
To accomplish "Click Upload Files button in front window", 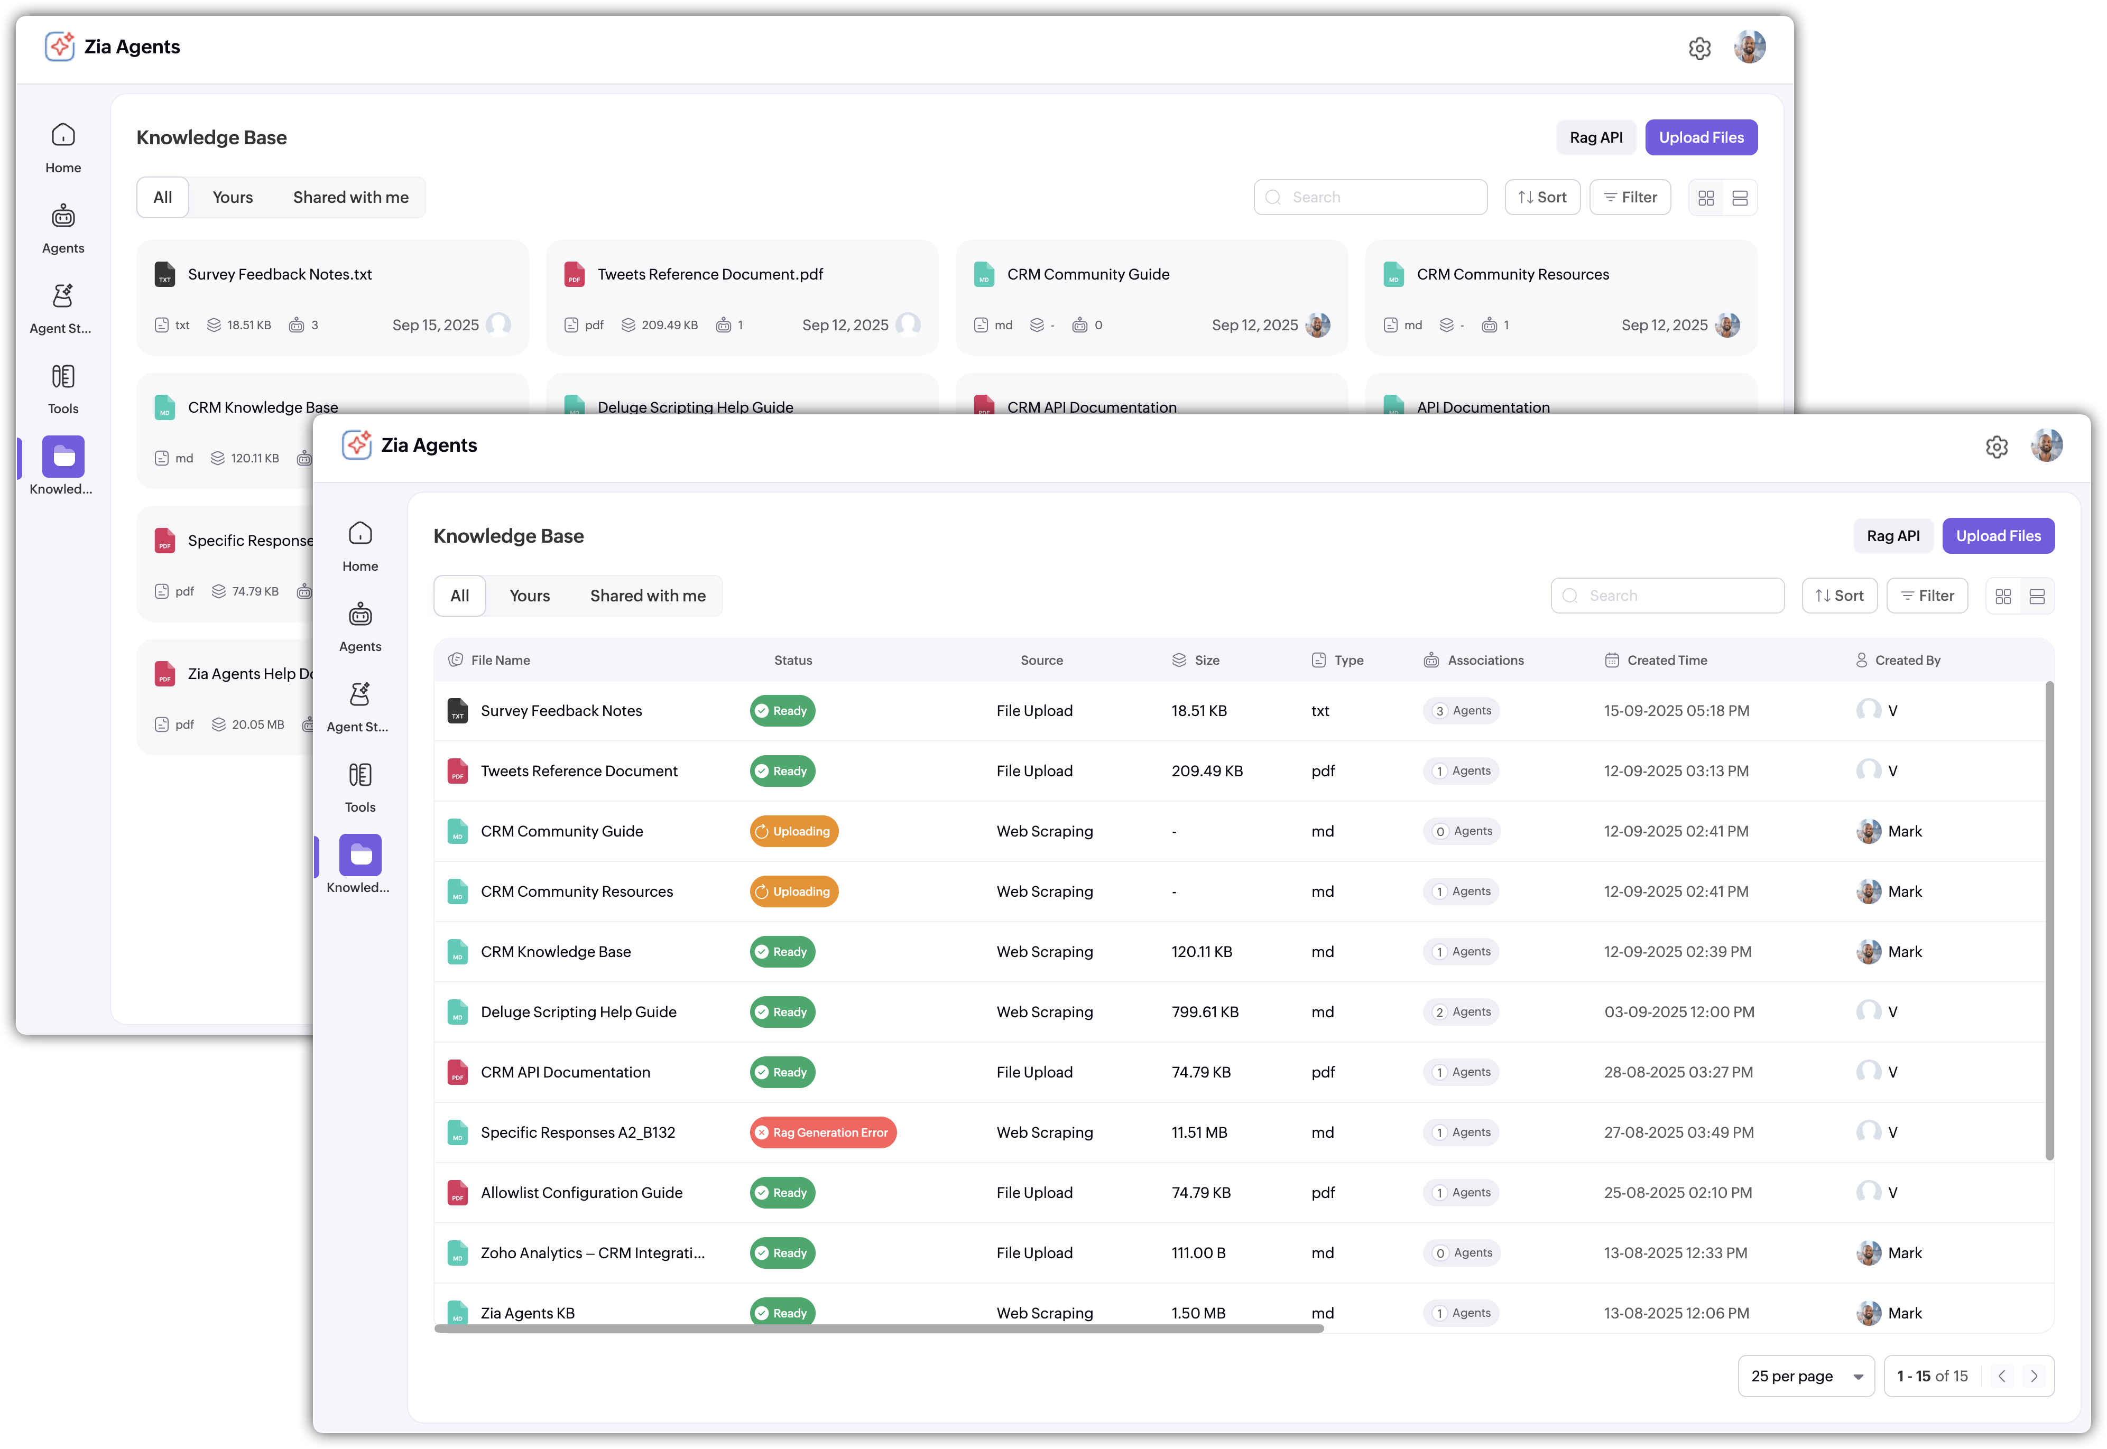I will (1998, 536).
